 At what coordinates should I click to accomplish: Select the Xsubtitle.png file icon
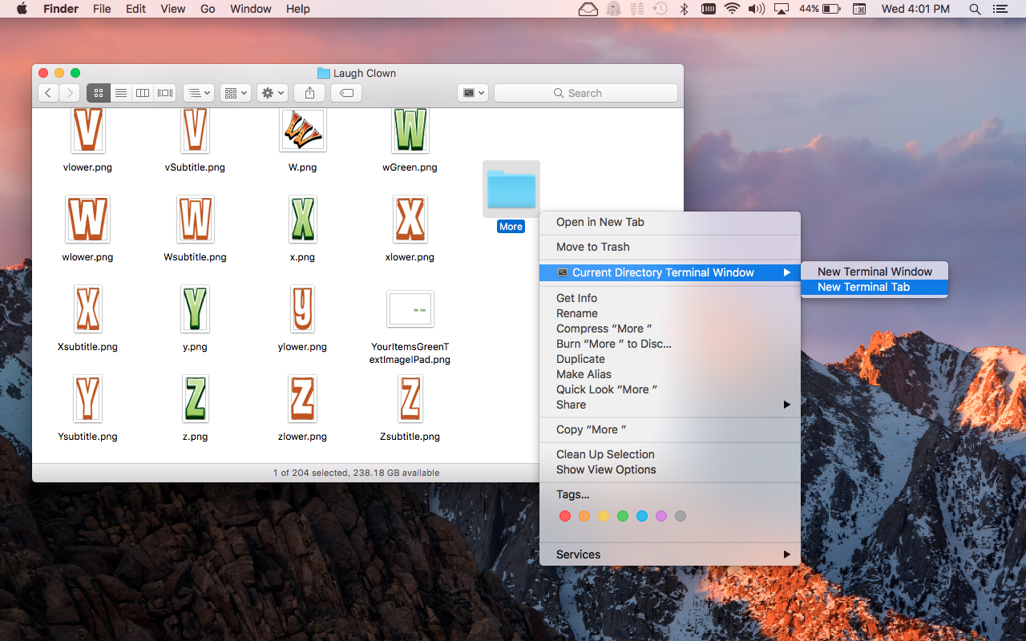point(87,308)
